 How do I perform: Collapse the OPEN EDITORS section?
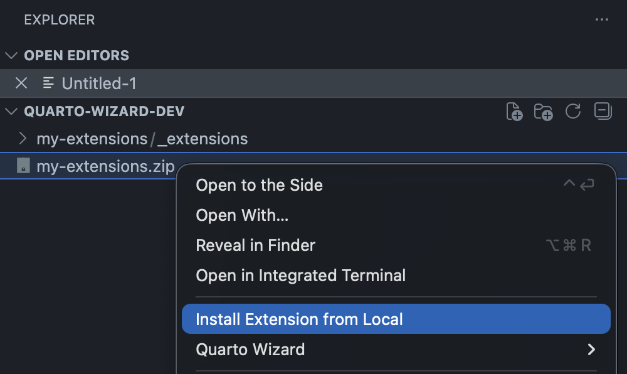click(x=11, y=55)
